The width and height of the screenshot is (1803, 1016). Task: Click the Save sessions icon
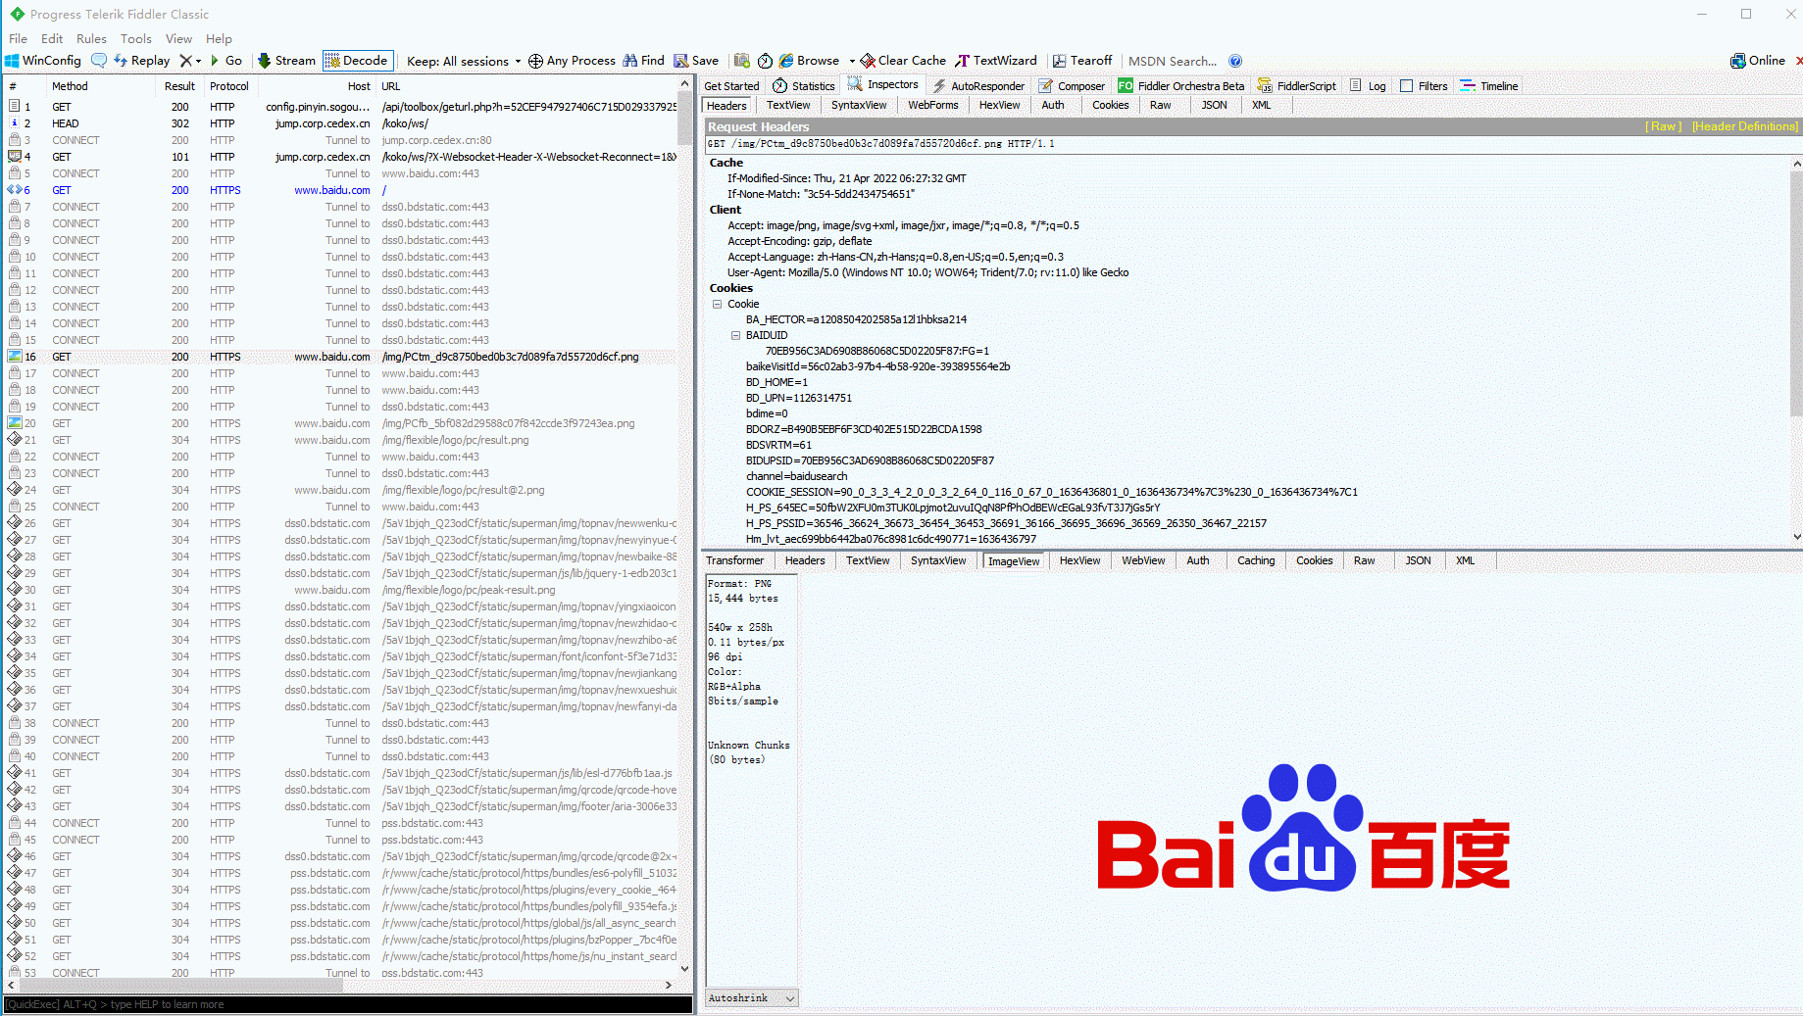(x=696, y=61)
